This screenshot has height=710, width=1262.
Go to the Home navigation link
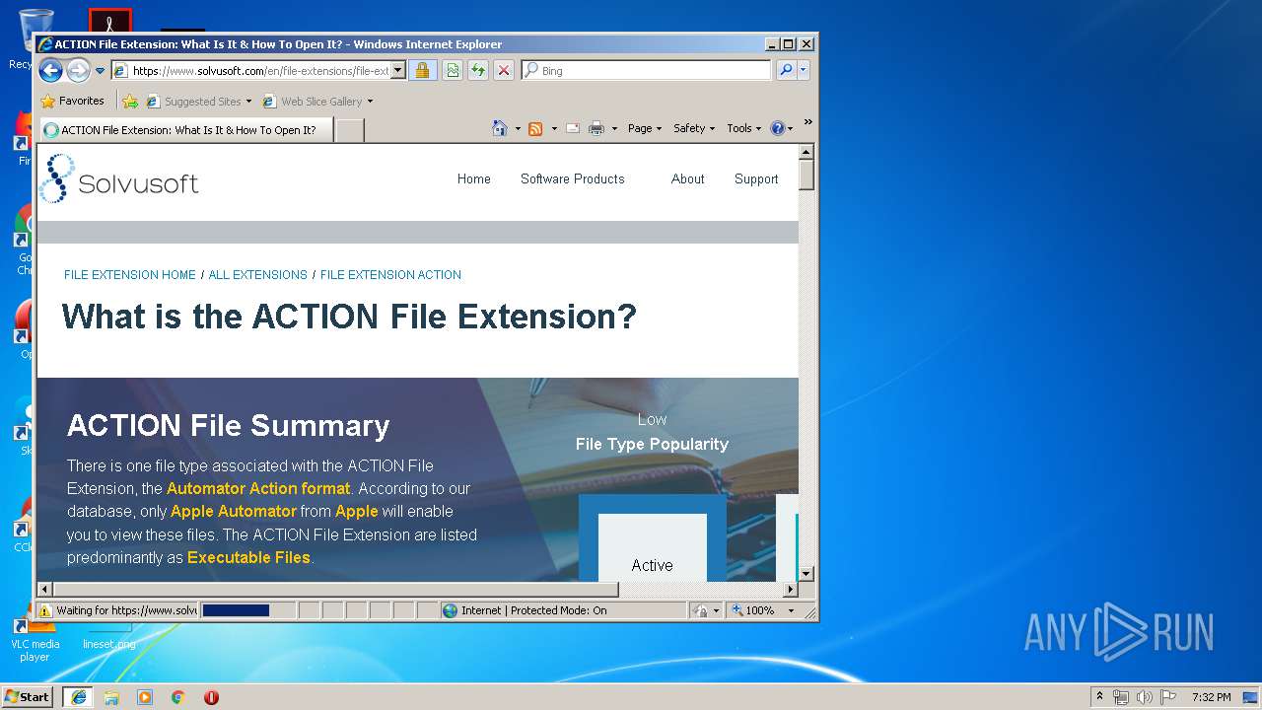(473, 178)
